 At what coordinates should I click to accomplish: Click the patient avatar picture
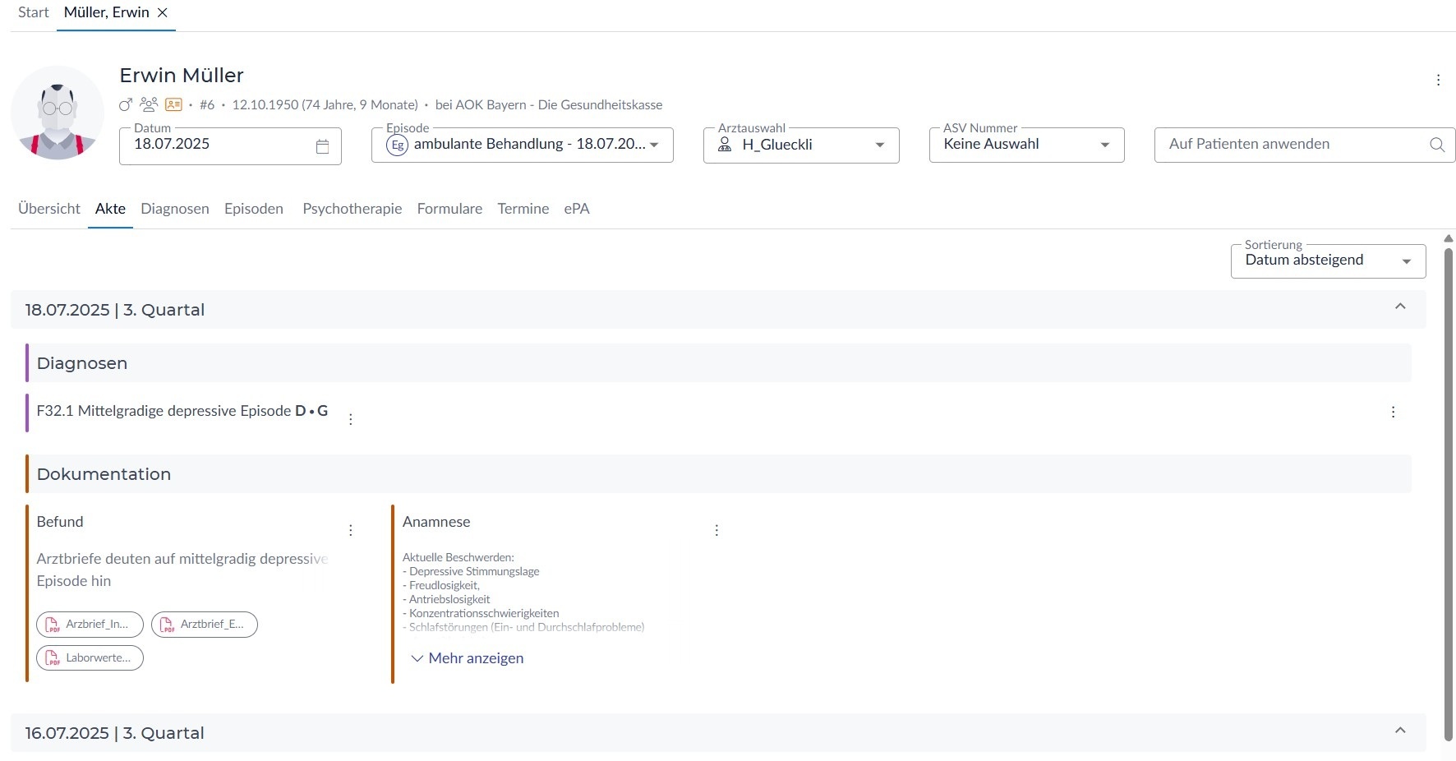pyautogui.click(x=58, y=113)
